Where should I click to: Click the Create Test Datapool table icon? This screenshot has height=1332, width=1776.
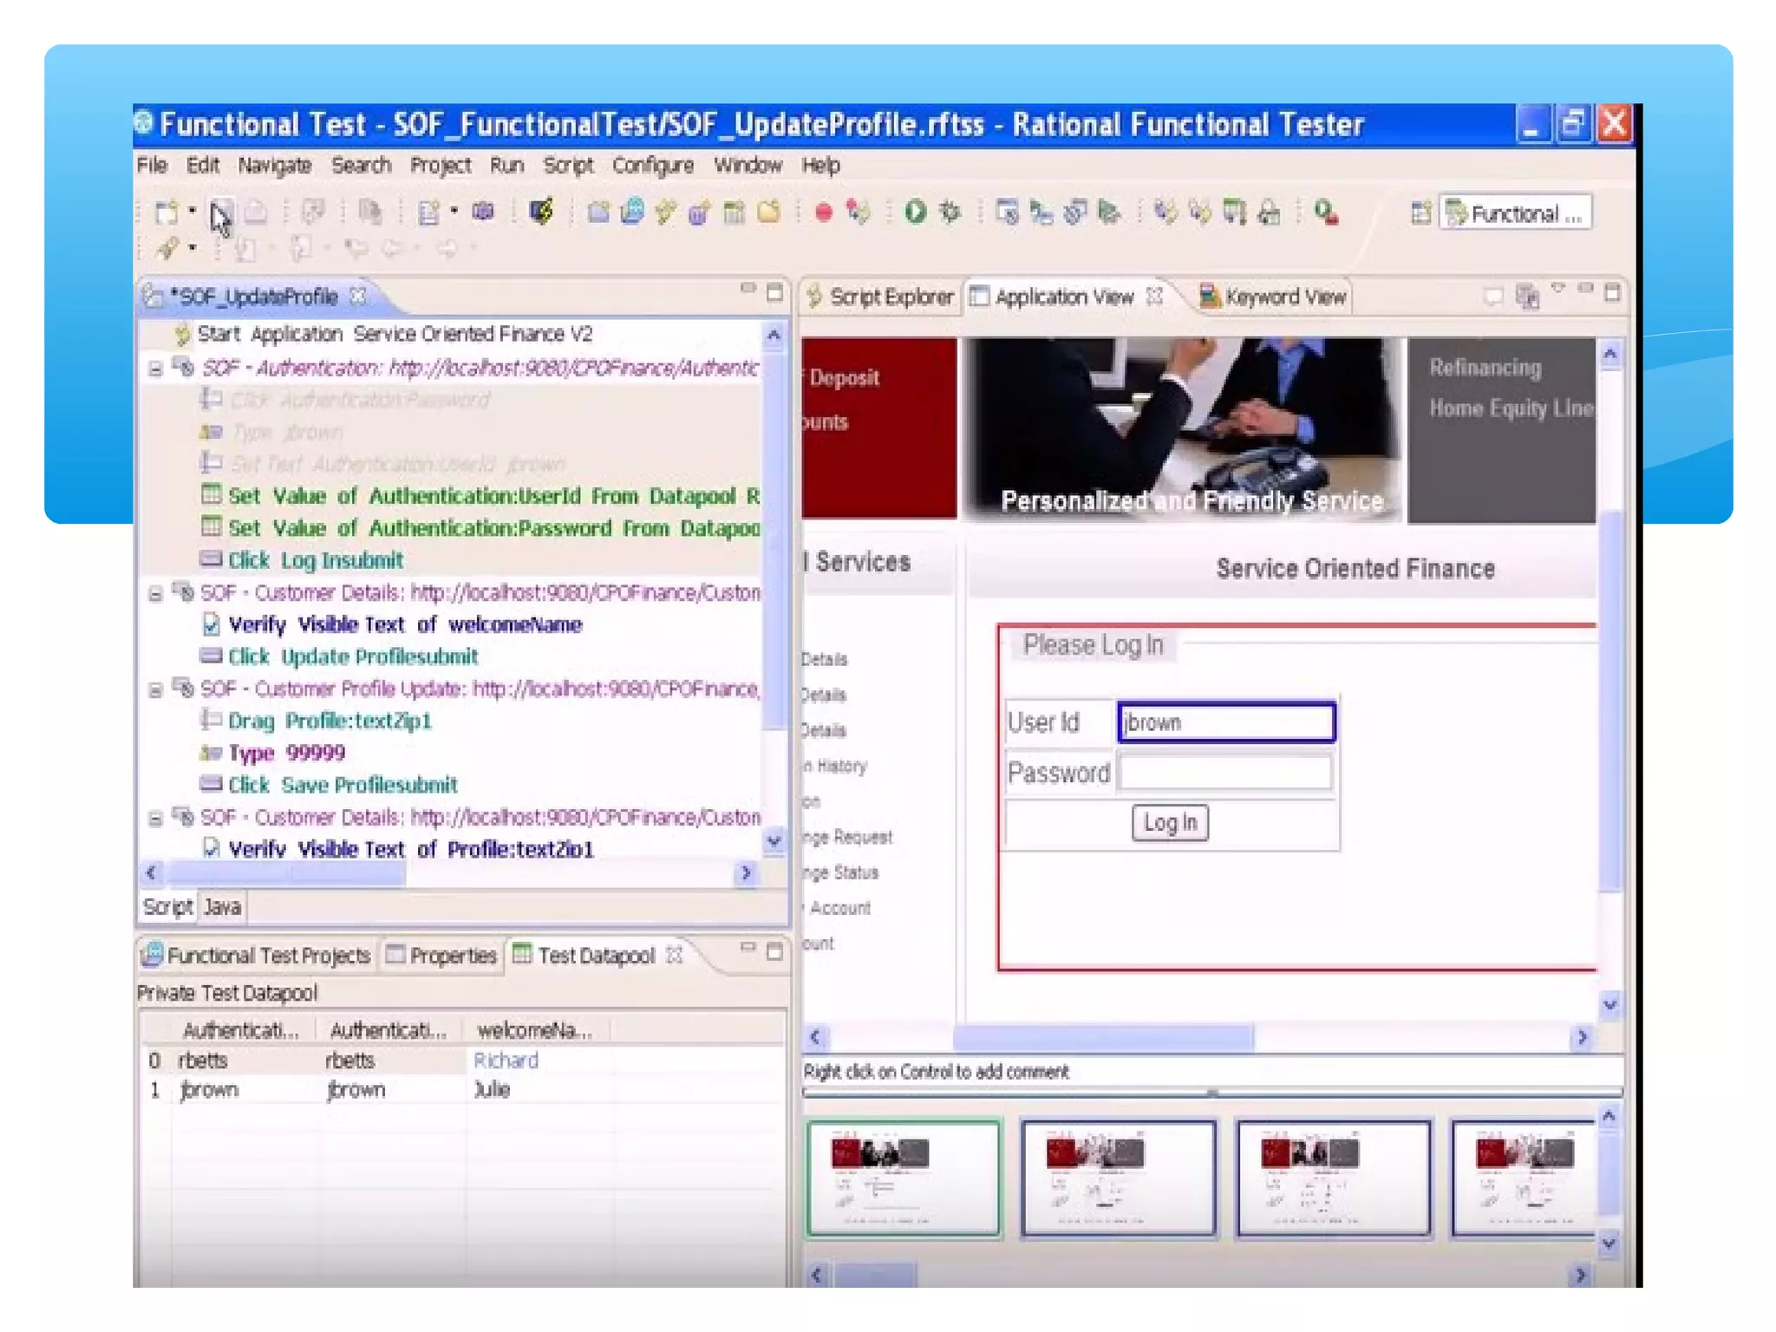click(x=734, y=212)
